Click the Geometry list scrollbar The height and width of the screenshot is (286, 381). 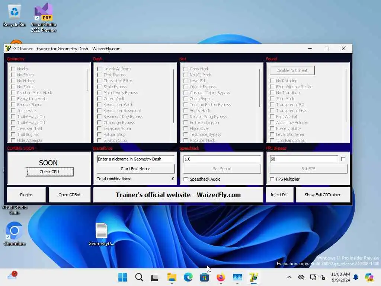pos(87,80)
